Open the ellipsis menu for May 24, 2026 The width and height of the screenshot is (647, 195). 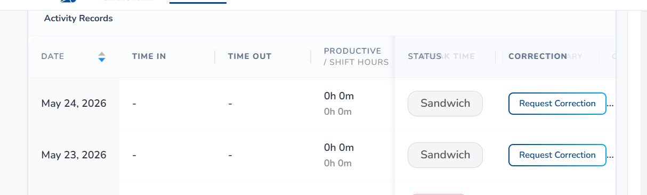[611, 104]
